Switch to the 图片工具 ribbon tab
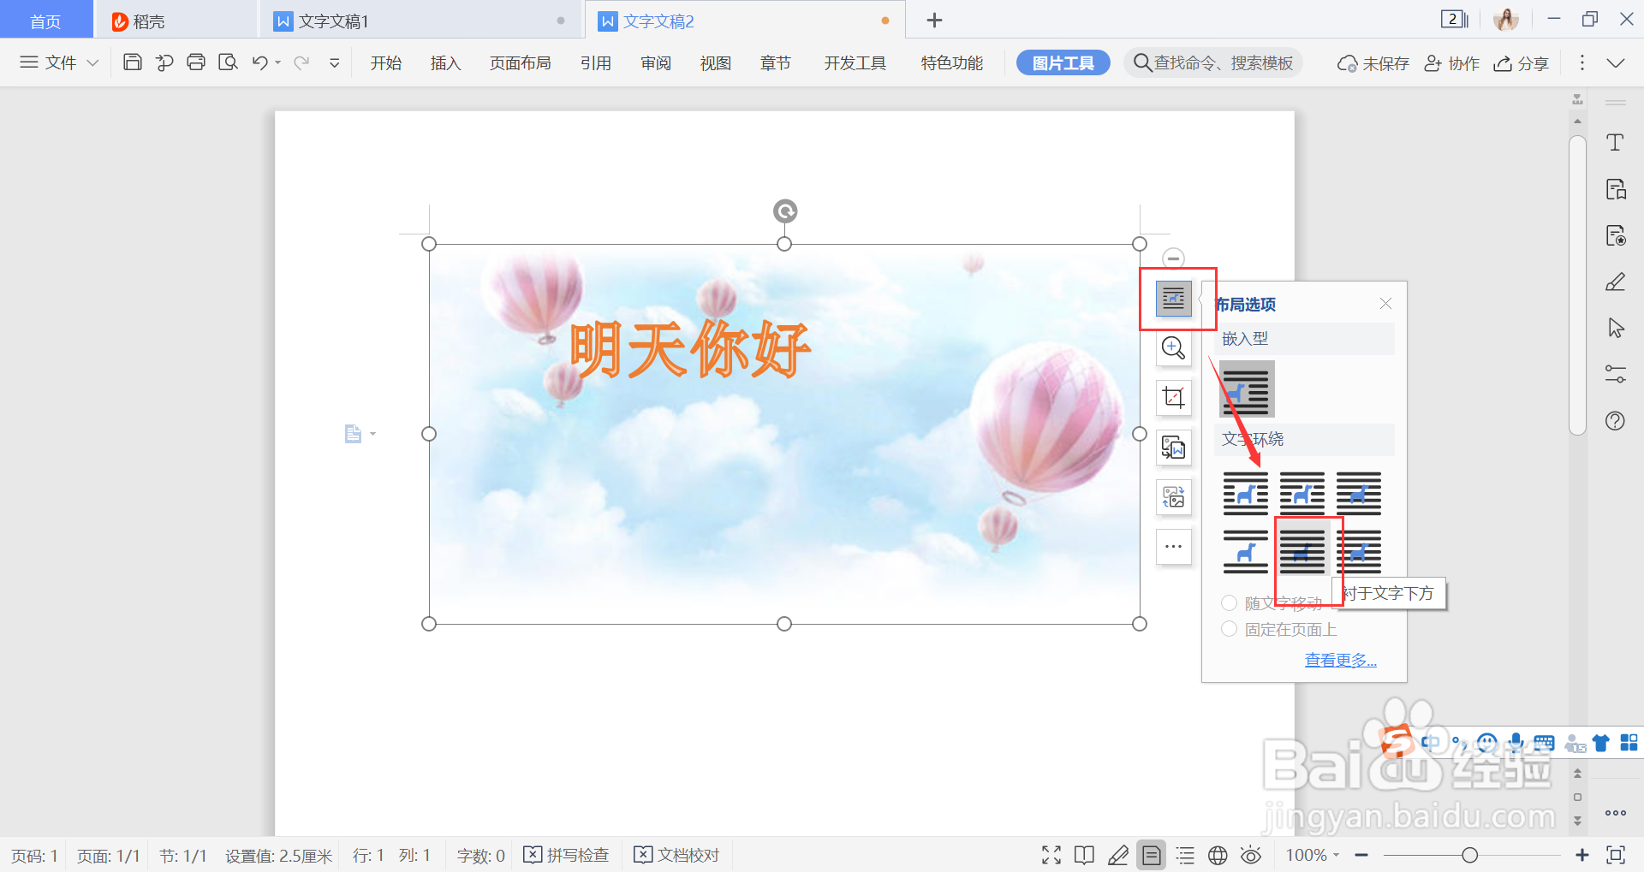 [x=1063, y=62]
